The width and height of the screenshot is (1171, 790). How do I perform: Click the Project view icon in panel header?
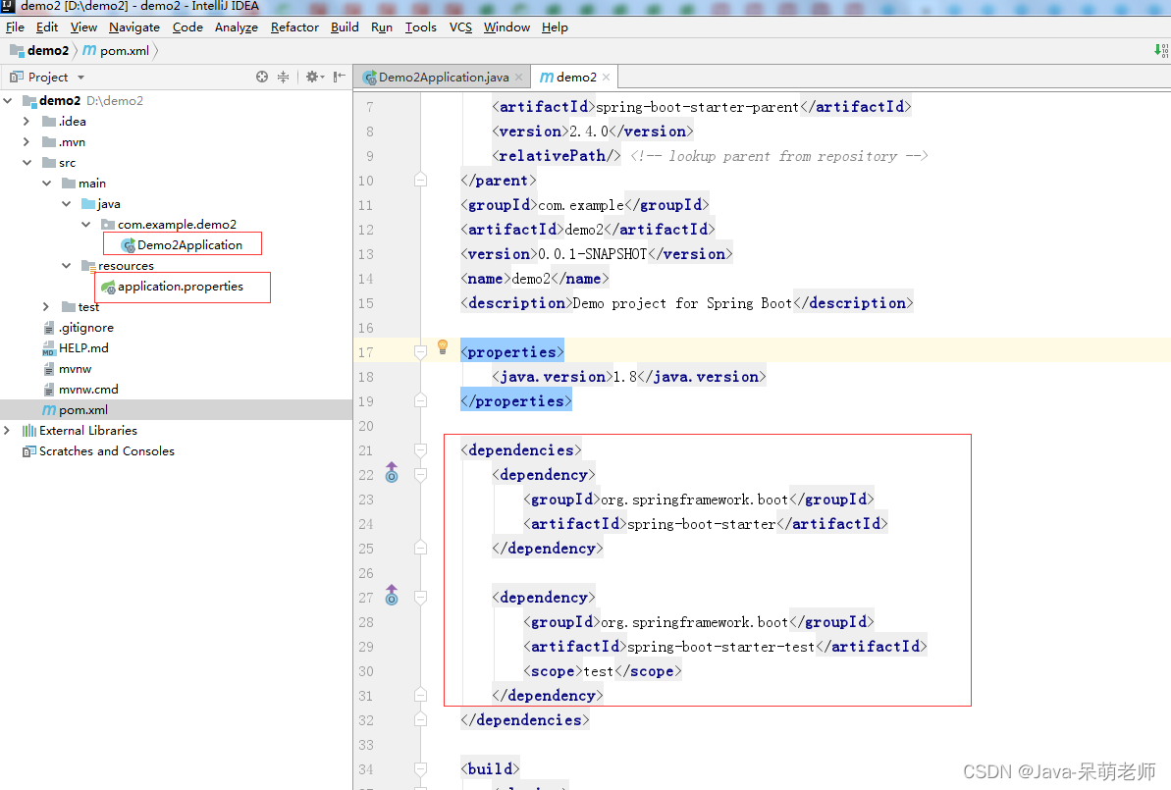coord(17,77)
